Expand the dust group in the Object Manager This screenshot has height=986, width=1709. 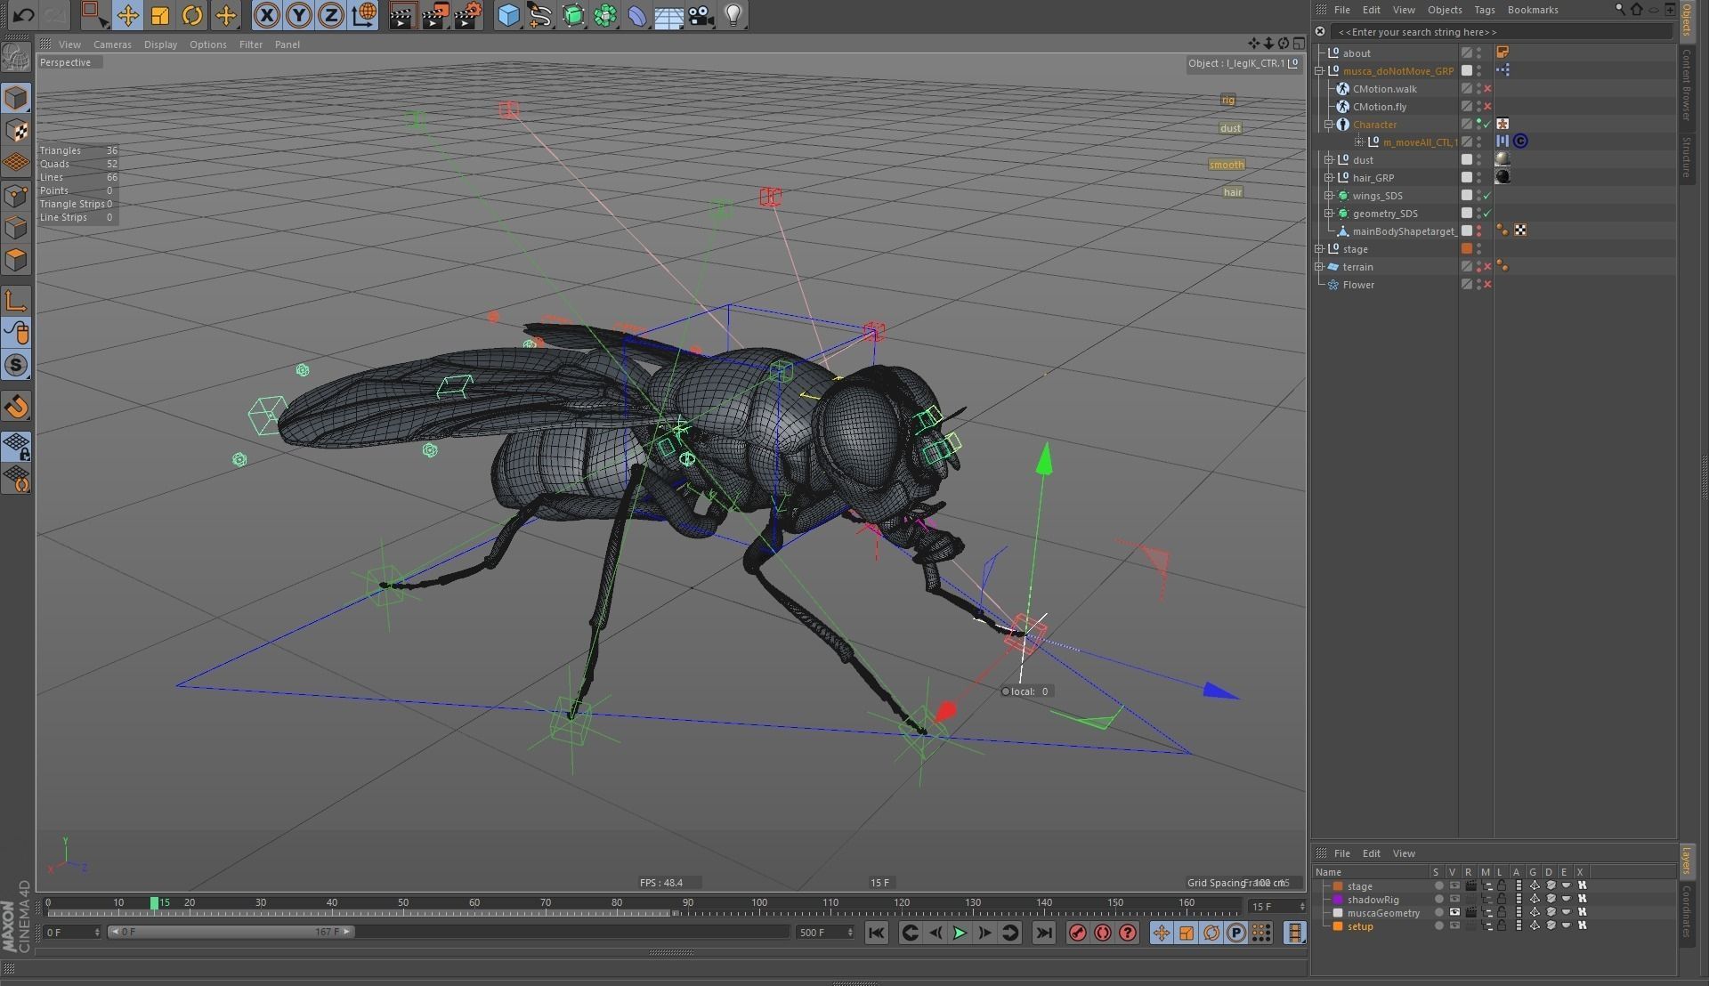pos(1328,160)
